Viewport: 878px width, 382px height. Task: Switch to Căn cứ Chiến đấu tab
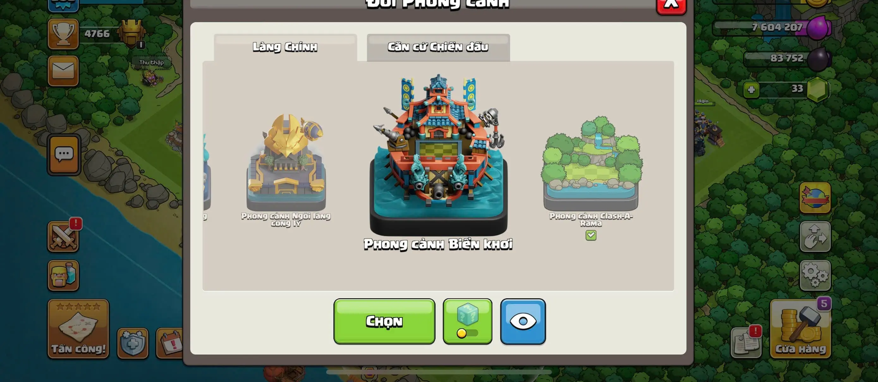[x=438, y=47]
